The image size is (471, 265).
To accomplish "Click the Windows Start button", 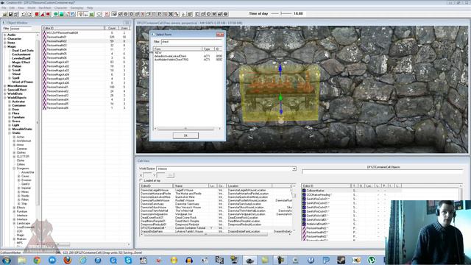I will [x=7, y=260].
